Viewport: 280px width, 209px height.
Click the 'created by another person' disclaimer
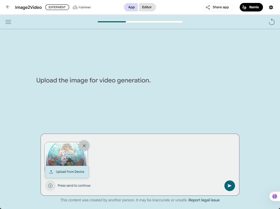124,200
